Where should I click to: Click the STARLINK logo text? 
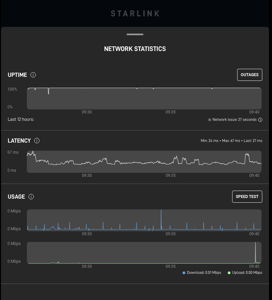135,13
